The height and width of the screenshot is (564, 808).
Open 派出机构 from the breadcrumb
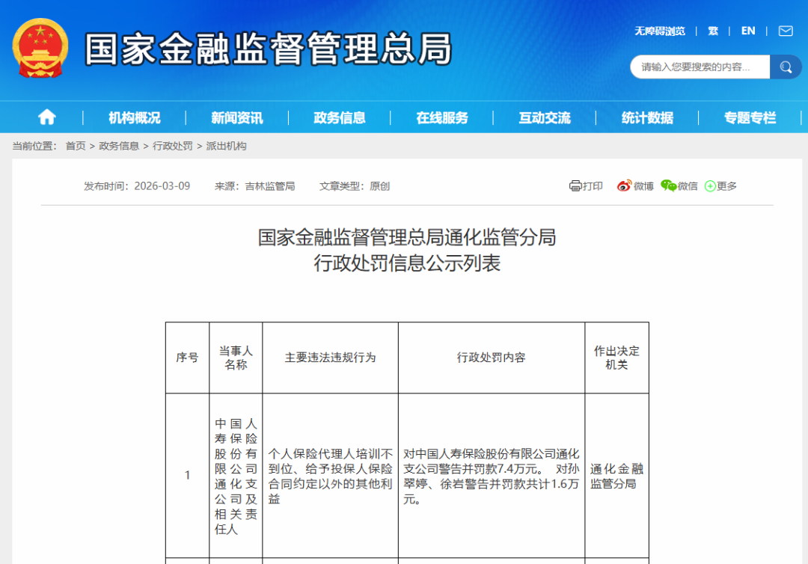click(229, 147)
